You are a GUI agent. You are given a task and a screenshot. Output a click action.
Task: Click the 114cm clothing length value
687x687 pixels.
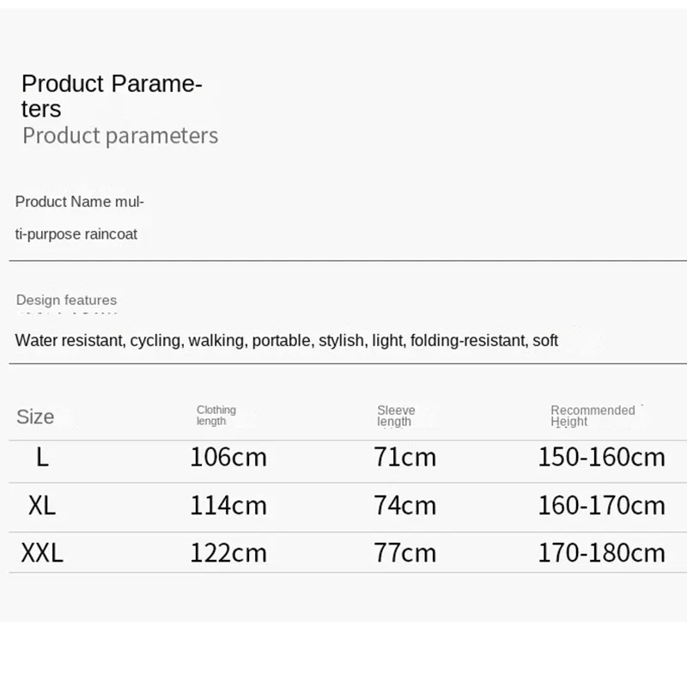click(228, 505)
